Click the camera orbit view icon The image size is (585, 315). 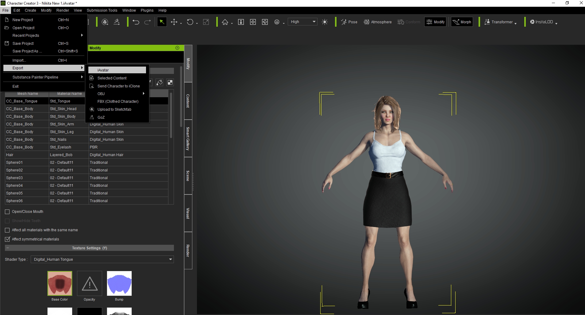265,22
